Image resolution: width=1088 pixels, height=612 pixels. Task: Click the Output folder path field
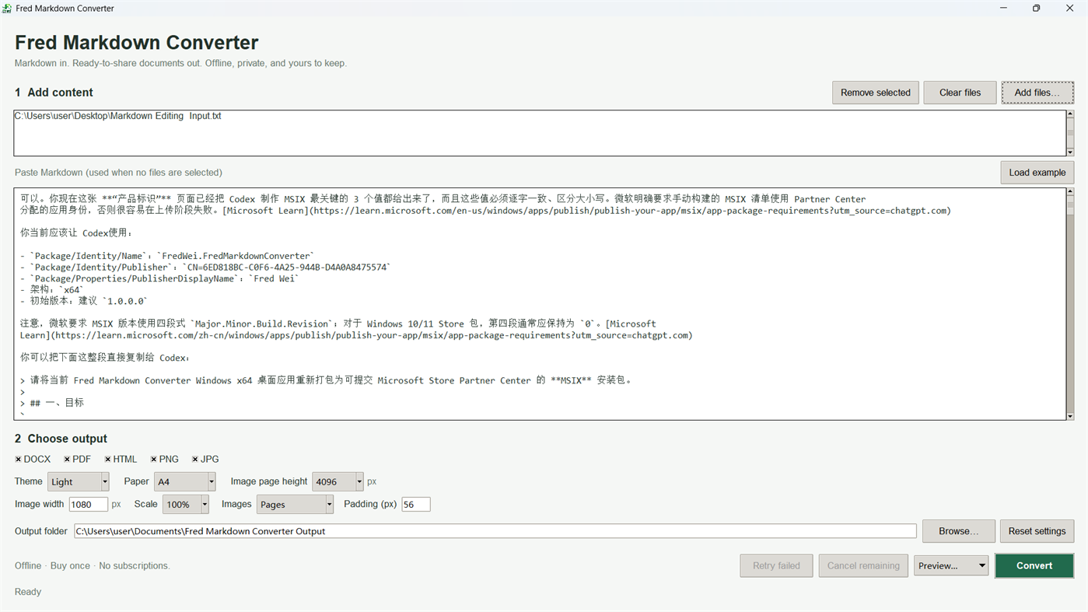[x=495, y=531]
